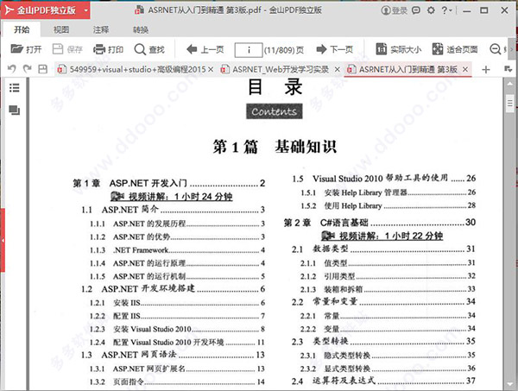
Task: Switch to the 视图 ribbon tab
Action: pyautogui.click(x=61, y=29)
